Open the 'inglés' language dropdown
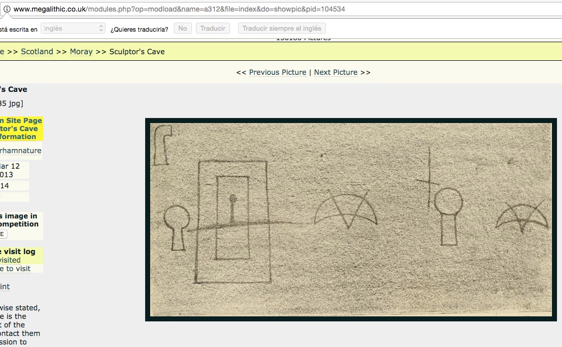562x347 pixels. coord(73,29)
